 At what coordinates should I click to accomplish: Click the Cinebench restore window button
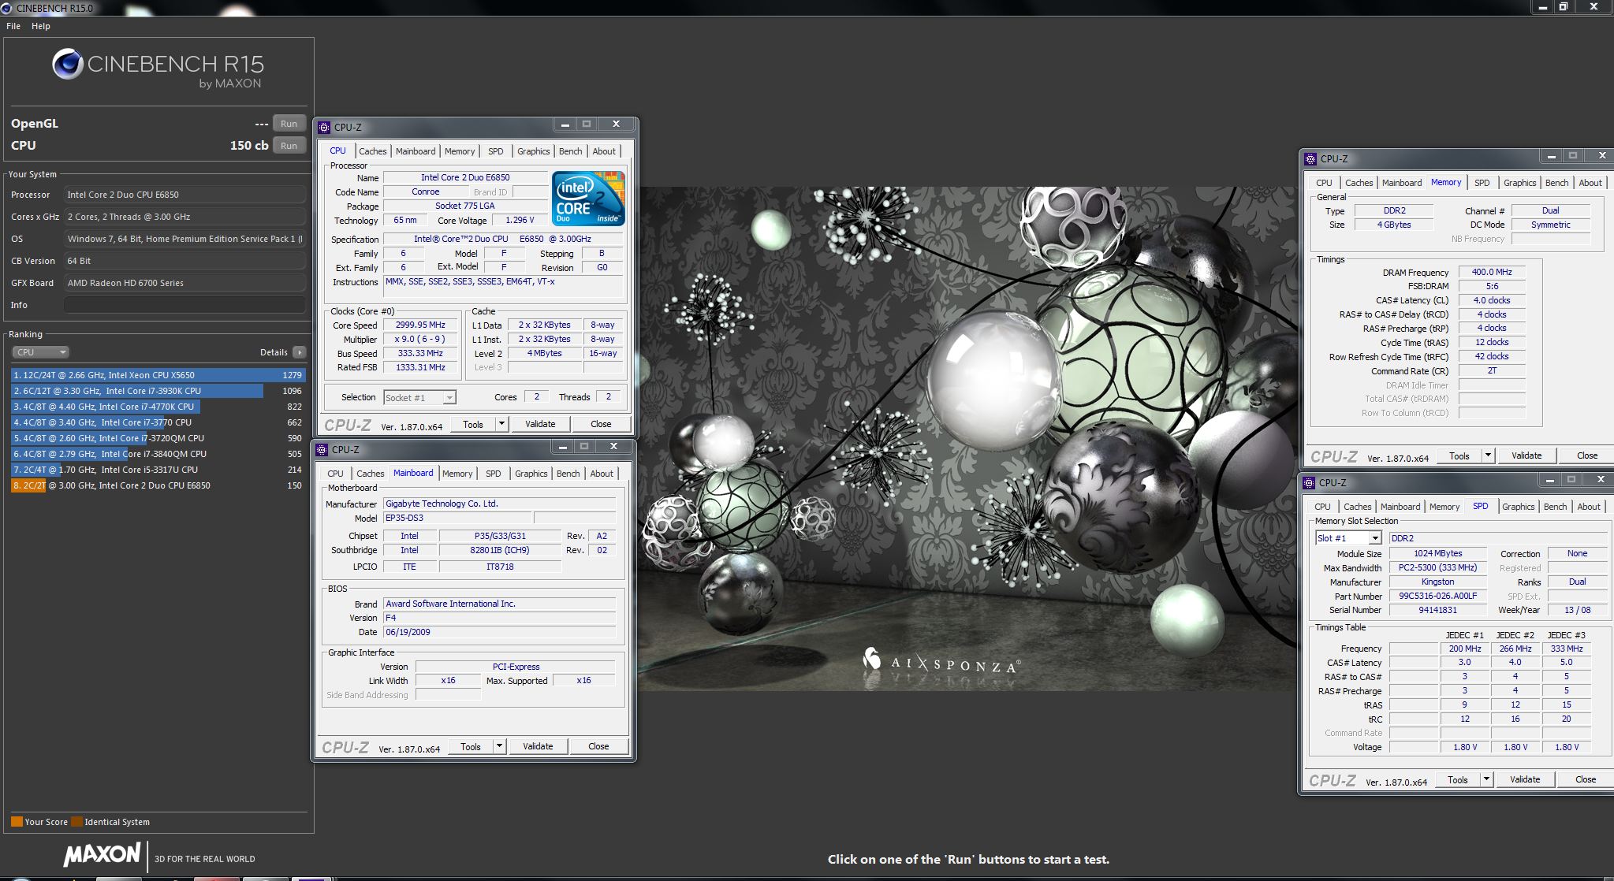(1563, 7)
